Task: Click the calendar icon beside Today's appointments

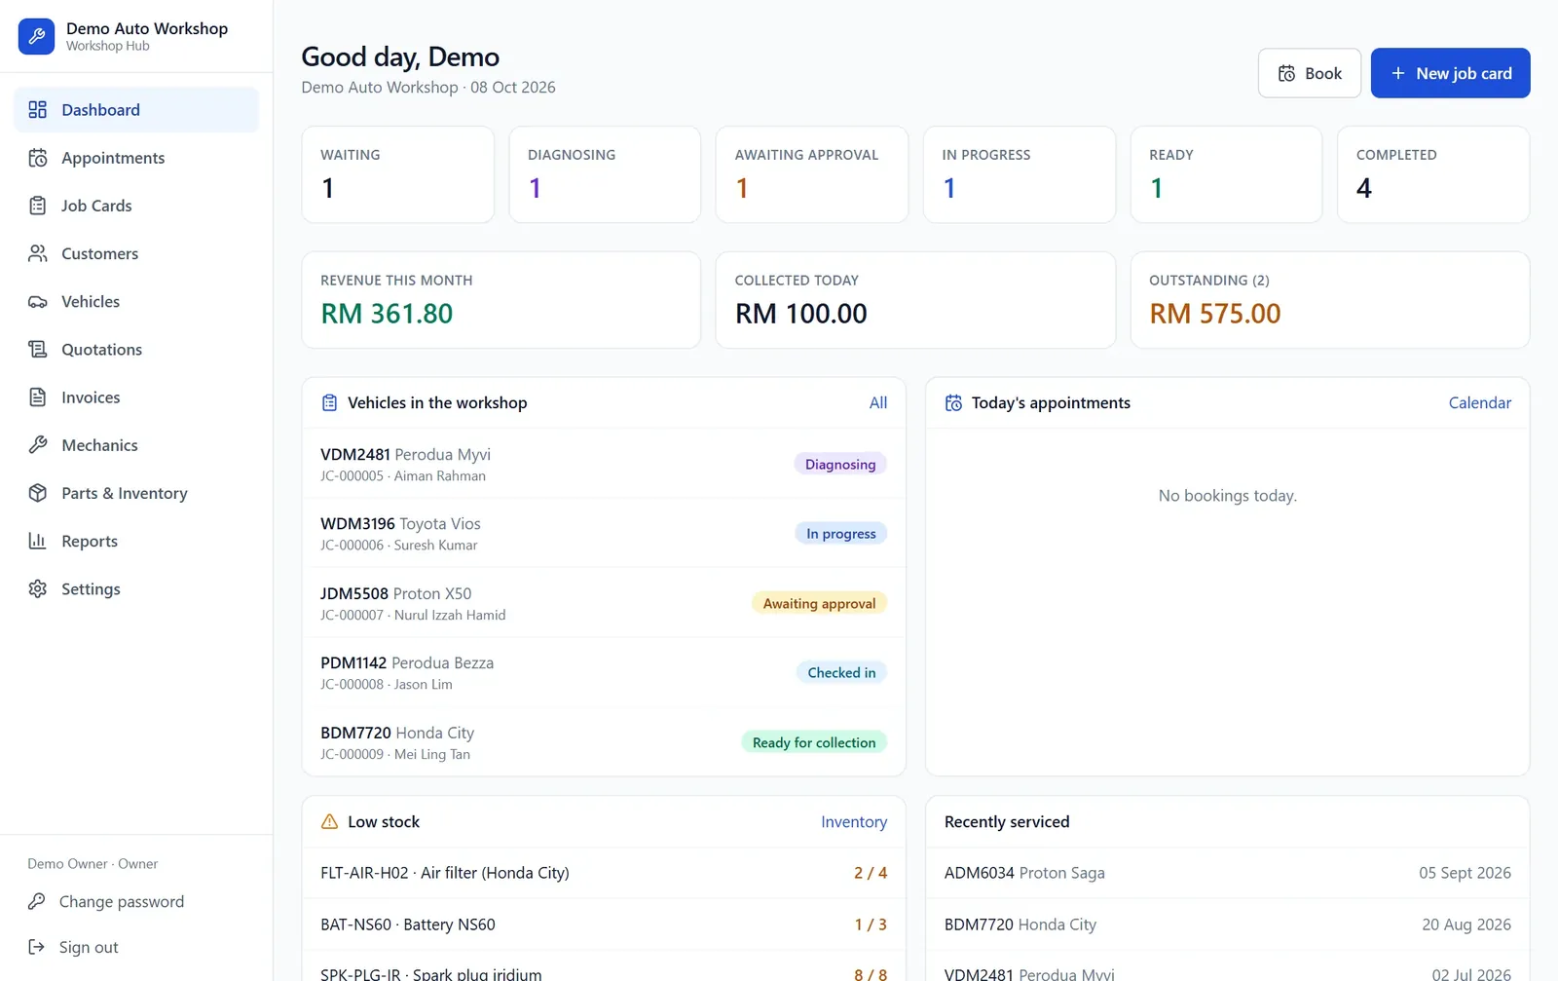Action: coord(953,403)
